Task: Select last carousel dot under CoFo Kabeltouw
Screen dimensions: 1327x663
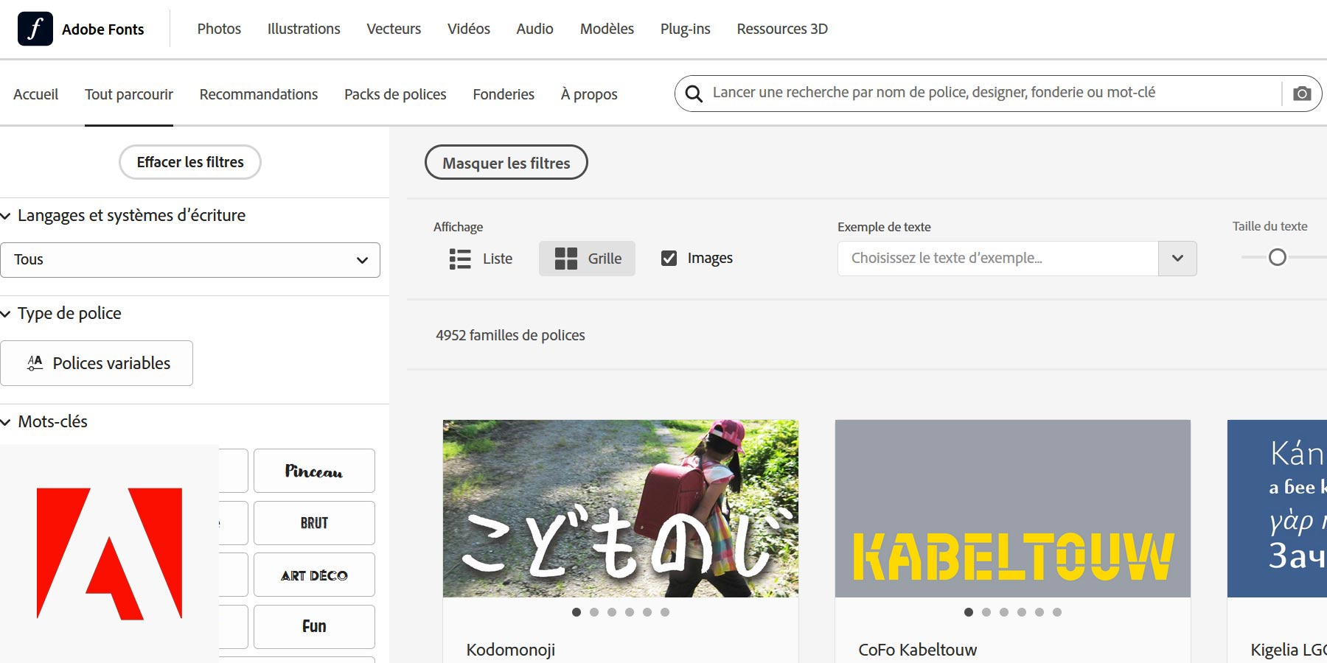Action: coord(1057,612)
